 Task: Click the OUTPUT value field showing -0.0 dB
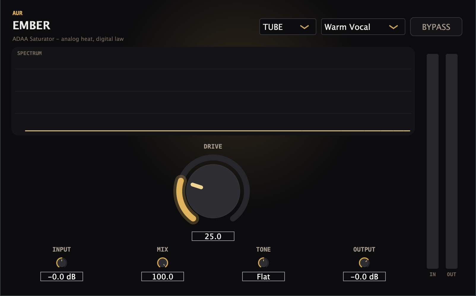point(364,276)
